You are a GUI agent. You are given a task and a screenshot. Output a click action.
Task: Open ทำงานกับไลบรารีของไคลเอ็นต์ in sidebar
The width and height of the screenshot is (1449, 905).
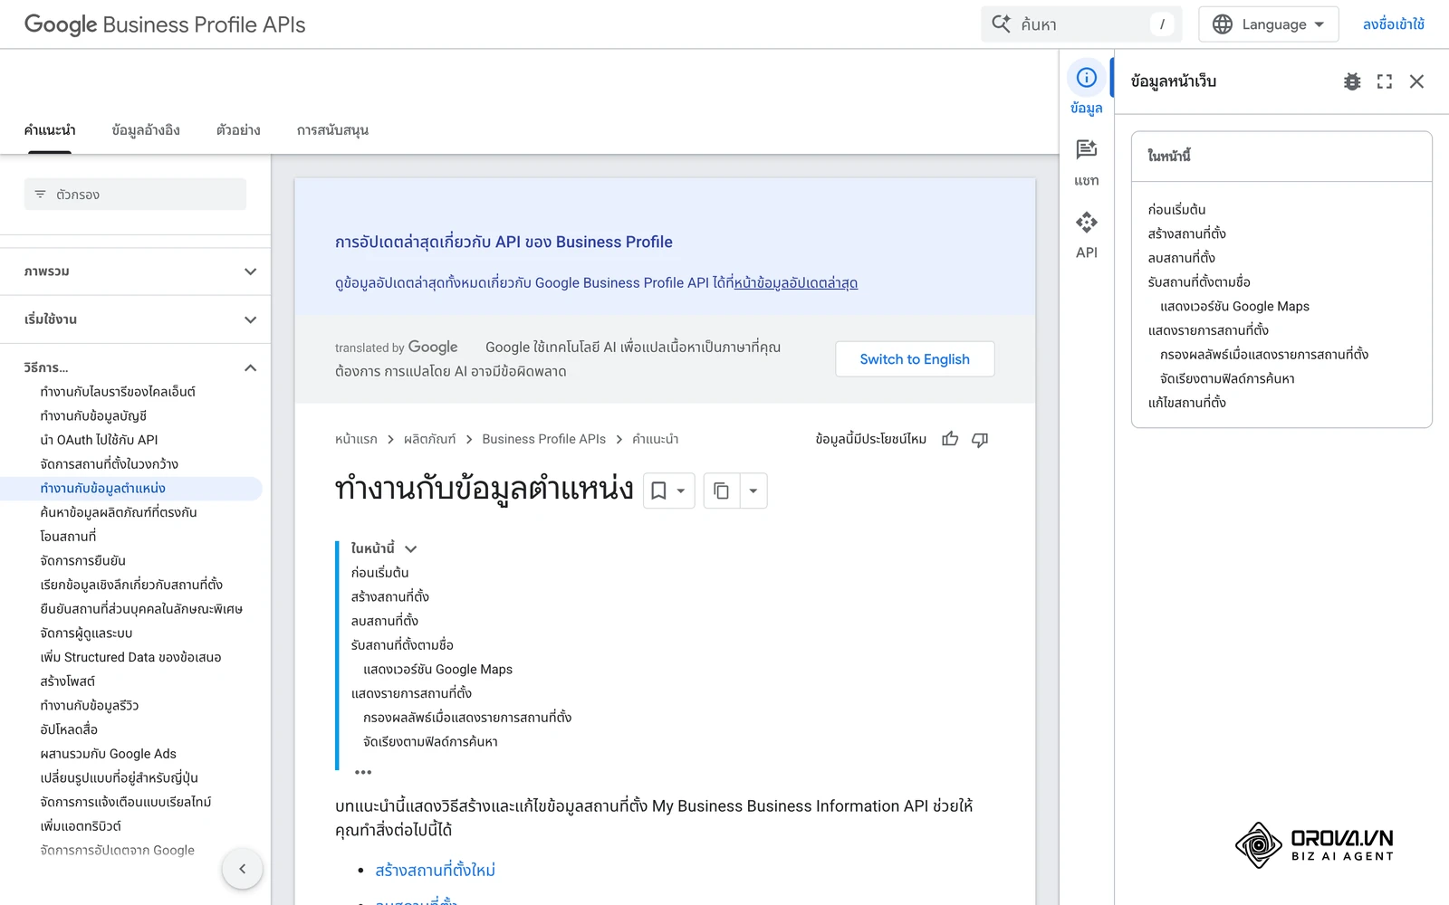coord(118,392)
